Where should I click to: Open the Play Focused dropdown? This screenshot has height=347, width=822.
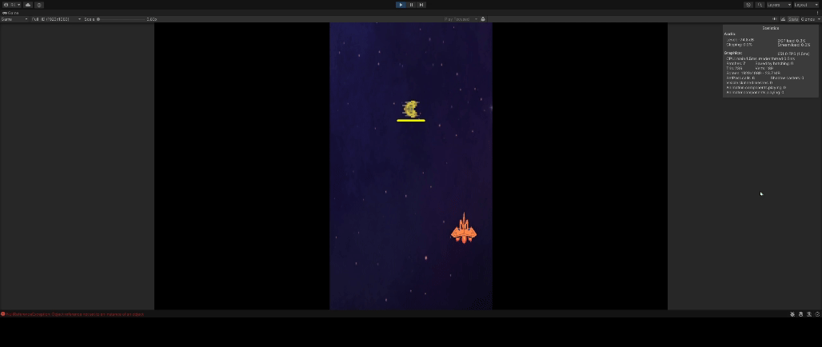(x=461, y=19)
